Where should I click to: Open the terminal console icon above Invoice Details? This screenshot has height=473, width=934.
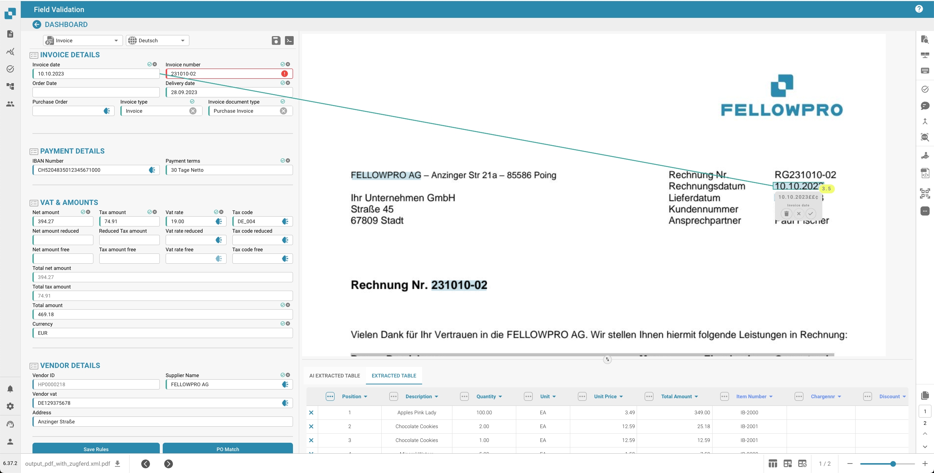pyautogui.click(x=289, y=40)
